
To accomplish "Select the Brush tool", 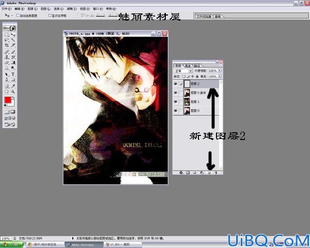I will tap(13, 52).
